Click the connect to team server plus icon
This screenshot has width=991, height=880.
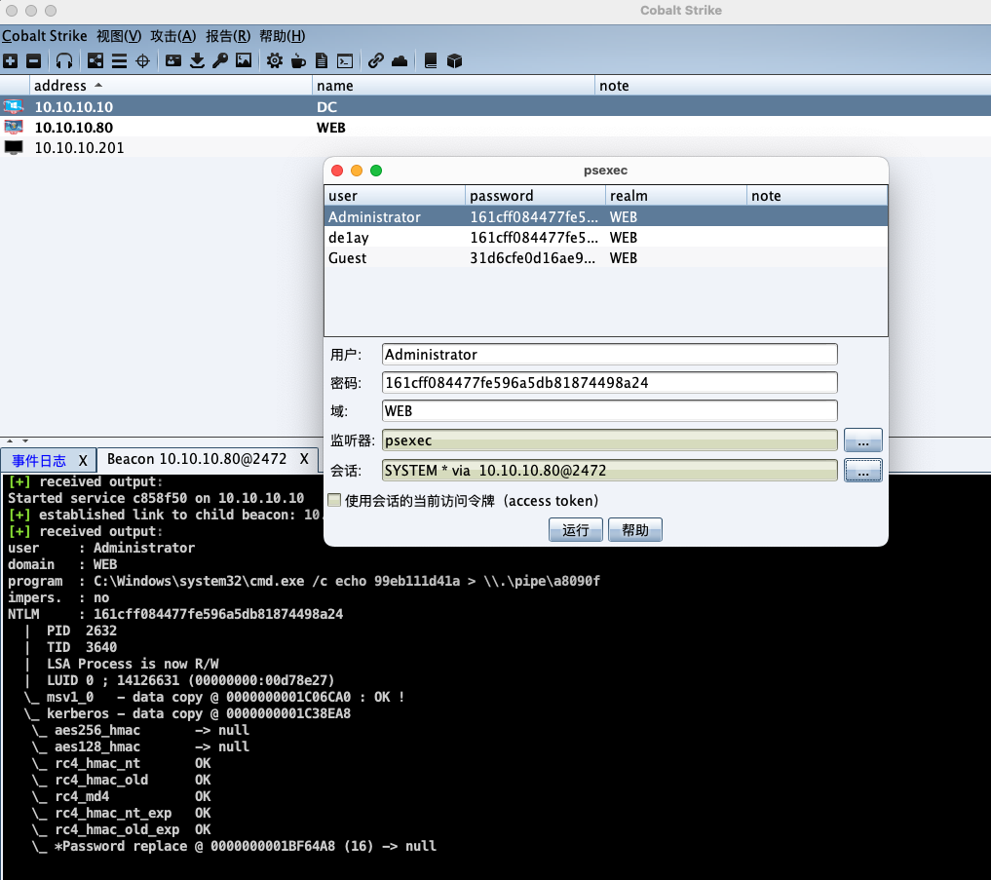10,60
